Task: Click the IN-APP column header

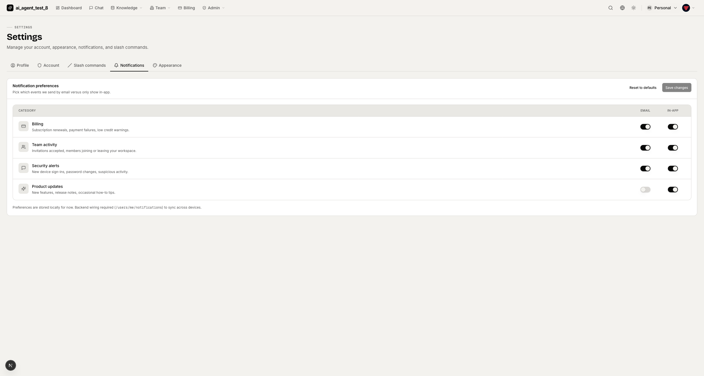Action: pyautogui.click(x=673, y=110)
